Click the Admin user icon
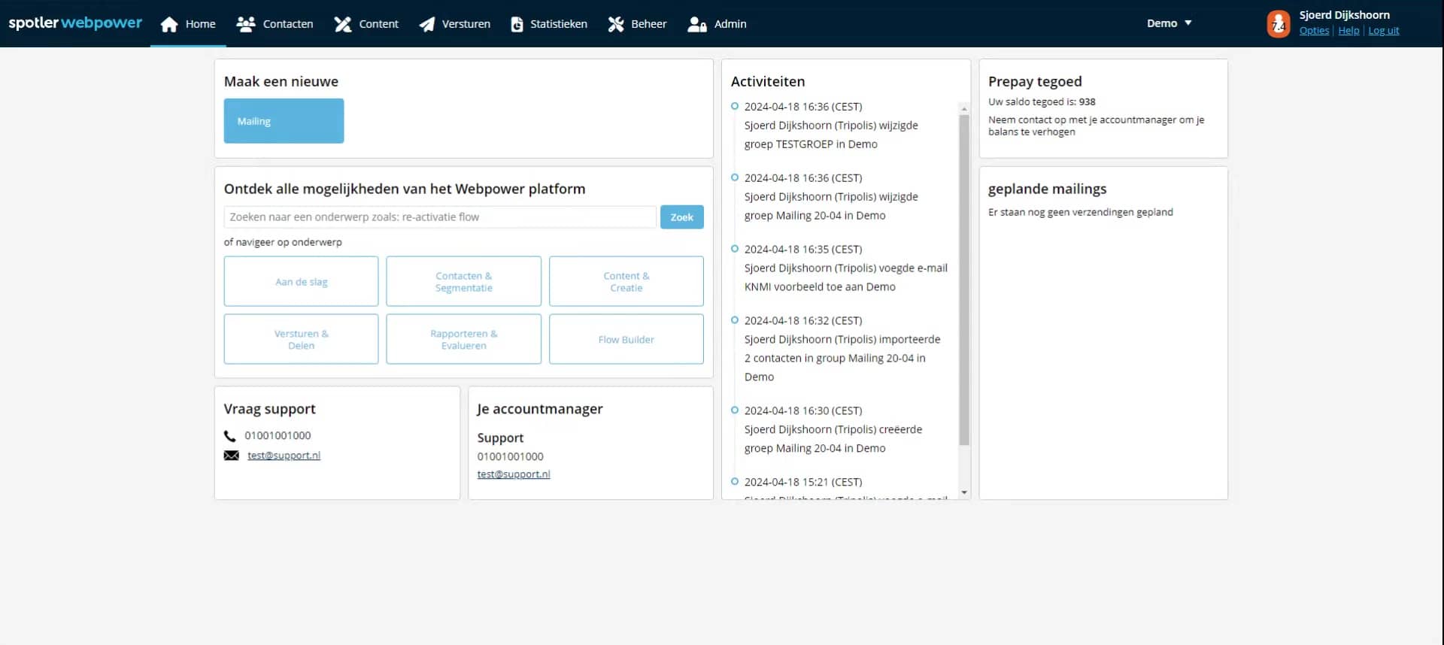Image resolution: width=1444 pixels, height=645 pixels. (x=696, y=24)
